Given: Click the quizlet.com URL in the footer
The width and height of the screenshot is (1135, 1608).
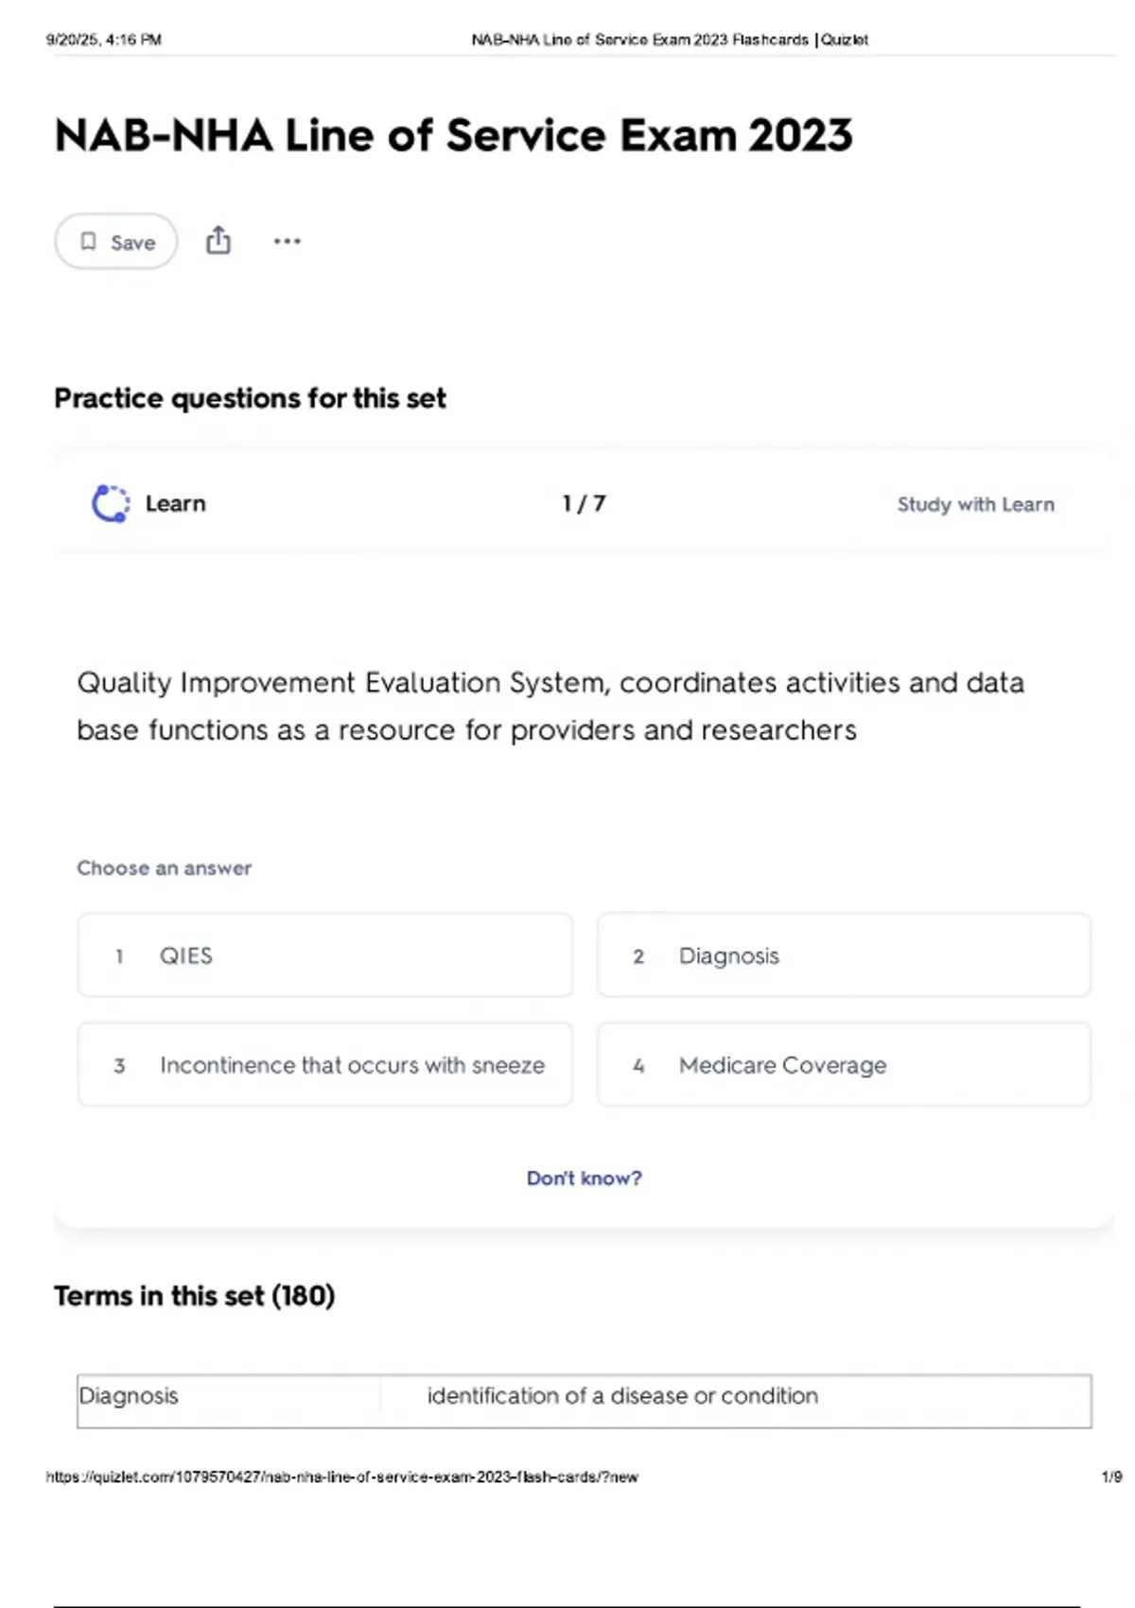Looking at the screenshot, I should [341, 1477].
